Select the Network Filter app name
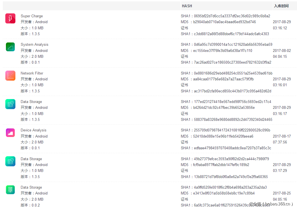 (32, 73)
